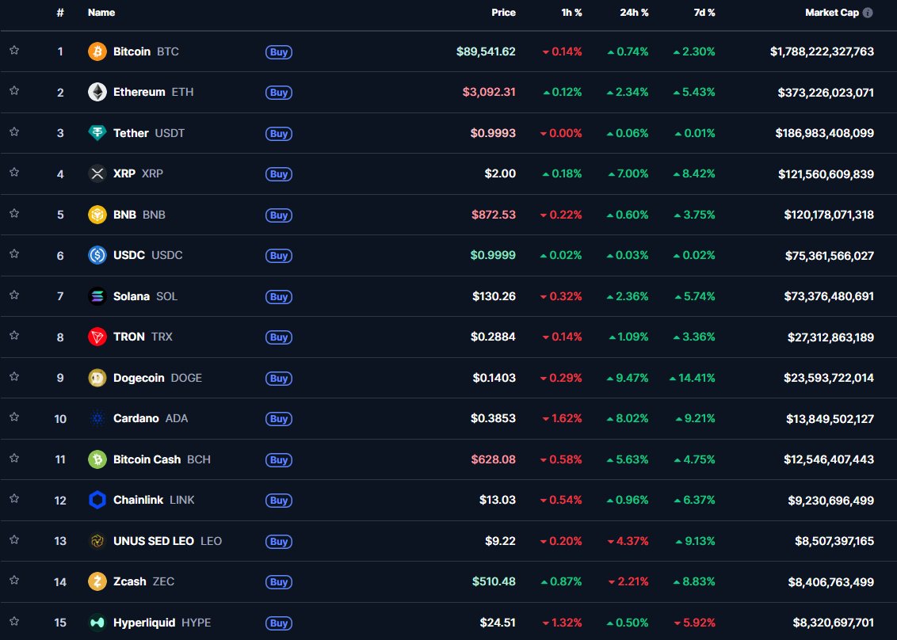Screen dimensions: 897x640
Task: Click the Chainlink logo icon
Action: pos(97,500)
